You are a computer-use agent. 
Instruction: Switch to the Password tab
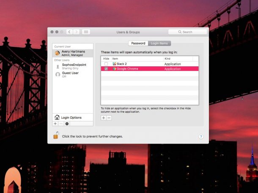(138, 43)
